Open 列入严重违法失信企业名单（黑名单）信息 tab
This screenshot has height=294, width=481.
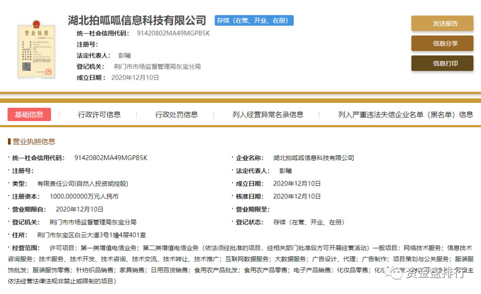pos(405,115)
